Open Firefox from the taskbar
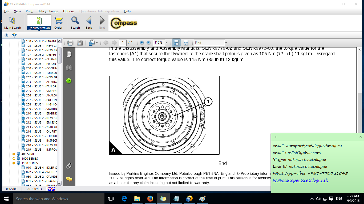 pos(150,199)
